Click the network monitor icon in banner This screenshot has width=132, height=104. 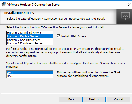pyautogui.click(x=125, y=16)
